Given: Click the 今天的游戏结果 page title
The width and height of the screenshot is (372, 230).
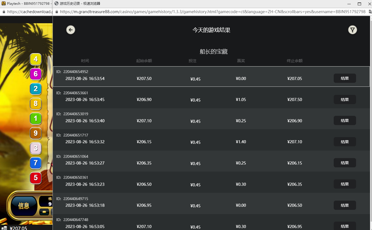Looking at the screenshot, I should (x=211, y=30).
